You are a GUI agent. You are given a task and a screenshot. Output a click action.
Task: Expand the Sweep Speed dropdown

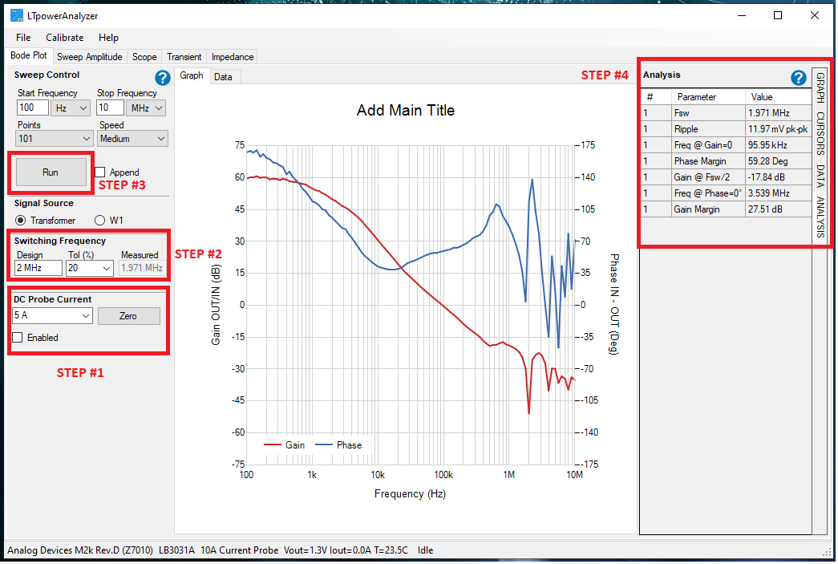click(x=132, y=139)
